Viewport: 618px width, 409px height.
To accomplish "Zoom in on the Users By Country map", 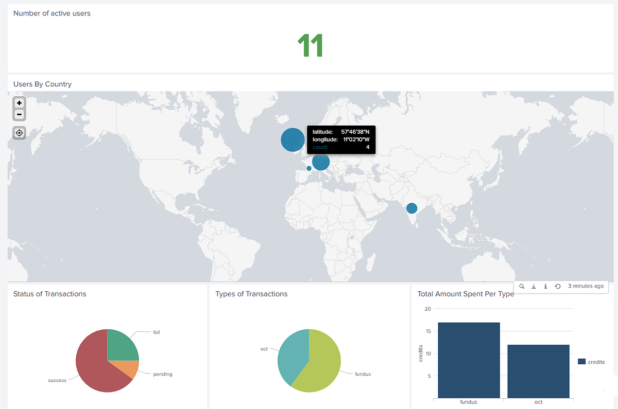I will click(19, 102).
